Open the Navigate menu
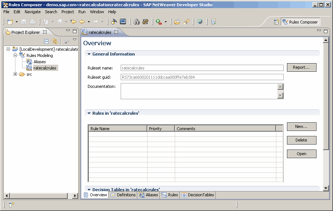The height and width of the screenshot is (211, 333). 32,12
